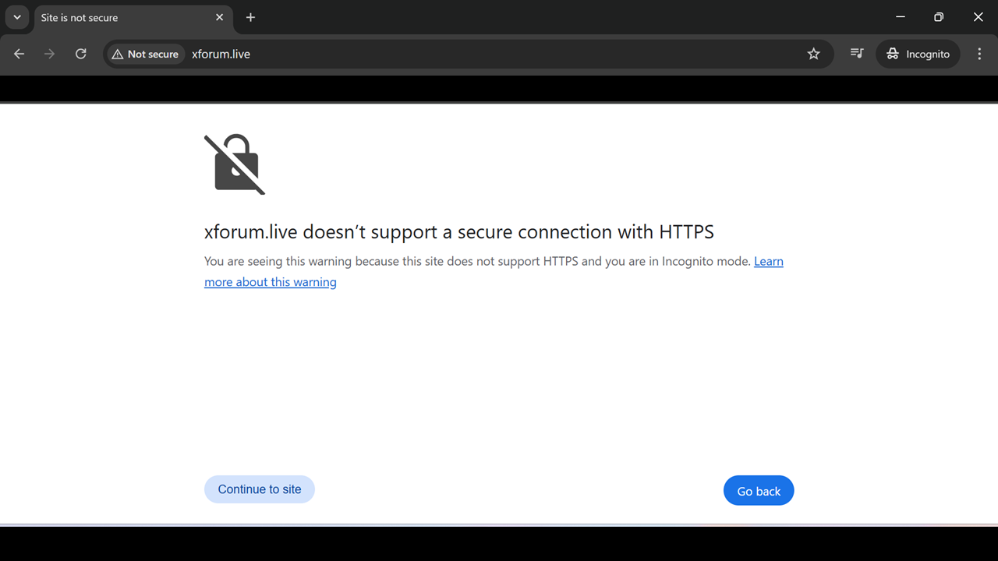The image size is (998, 561).
Task: Click the Not secure warning chip
Action: click(x=145, y=54)
